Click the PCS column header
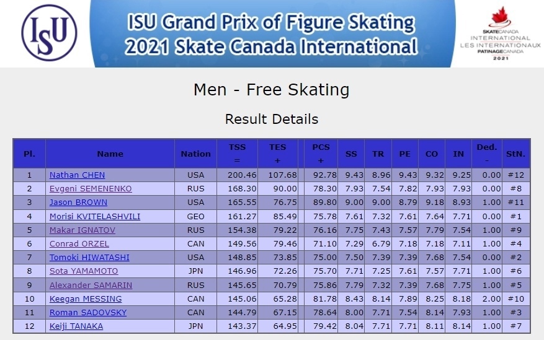Viewport: 544px width, 340px height. tap(321, 154)
